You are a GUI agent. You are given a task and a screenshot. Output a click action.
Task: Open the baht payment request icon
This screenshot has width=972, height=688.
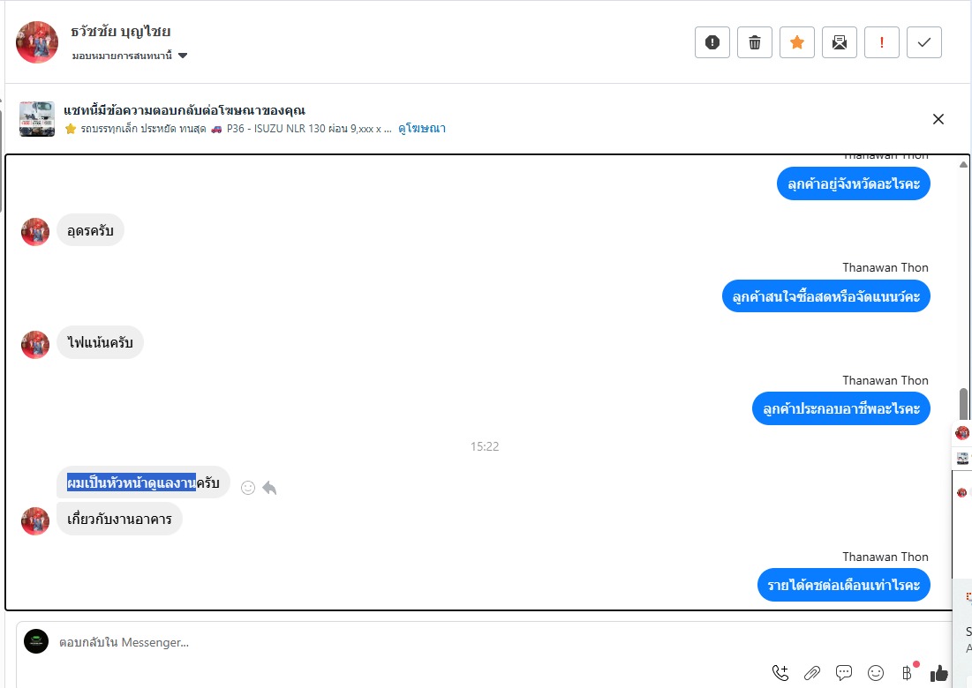(x=907, y=672)
